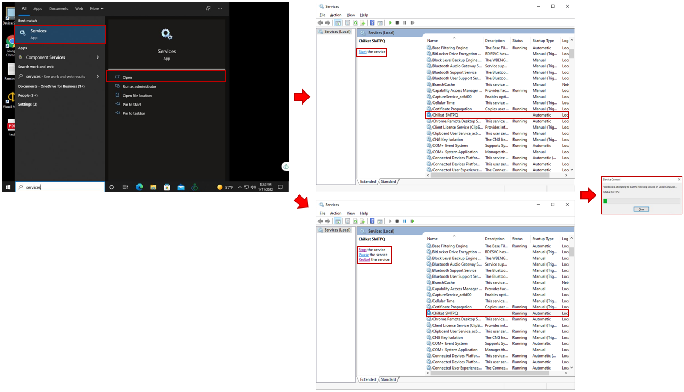
Task: Show hidden system tray icons
Action: 240,187
